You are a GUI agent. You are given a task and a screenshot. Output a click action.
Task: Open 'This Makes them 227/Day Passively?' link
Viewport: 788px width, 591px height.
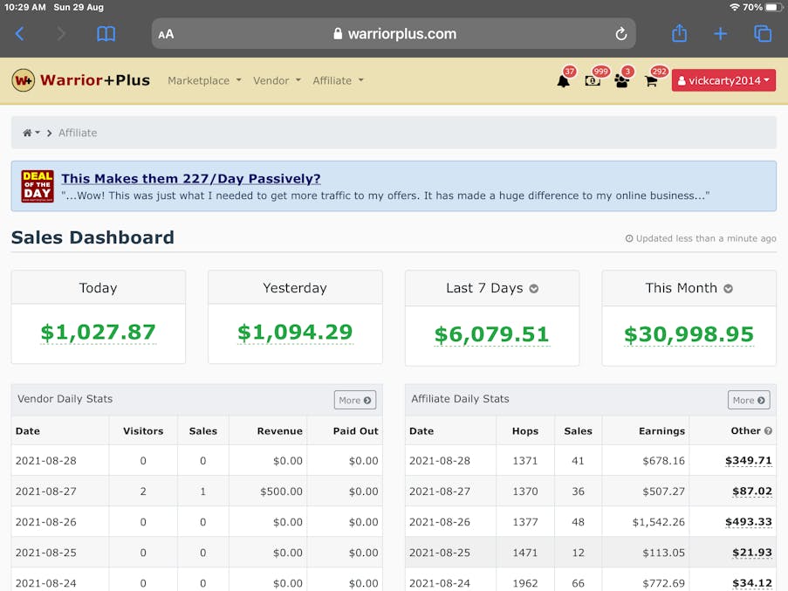click(191, 178)
